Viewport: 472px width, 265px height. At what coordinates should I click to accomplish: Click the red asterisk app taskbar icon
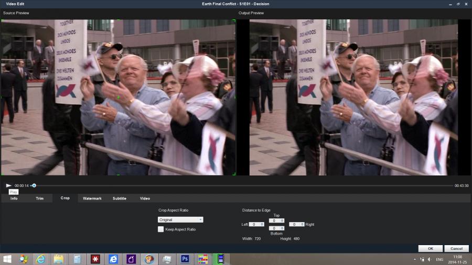tap(95, 259)
